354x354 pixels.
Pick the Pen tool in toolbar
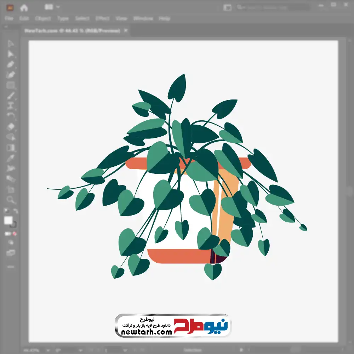(11, 64)
